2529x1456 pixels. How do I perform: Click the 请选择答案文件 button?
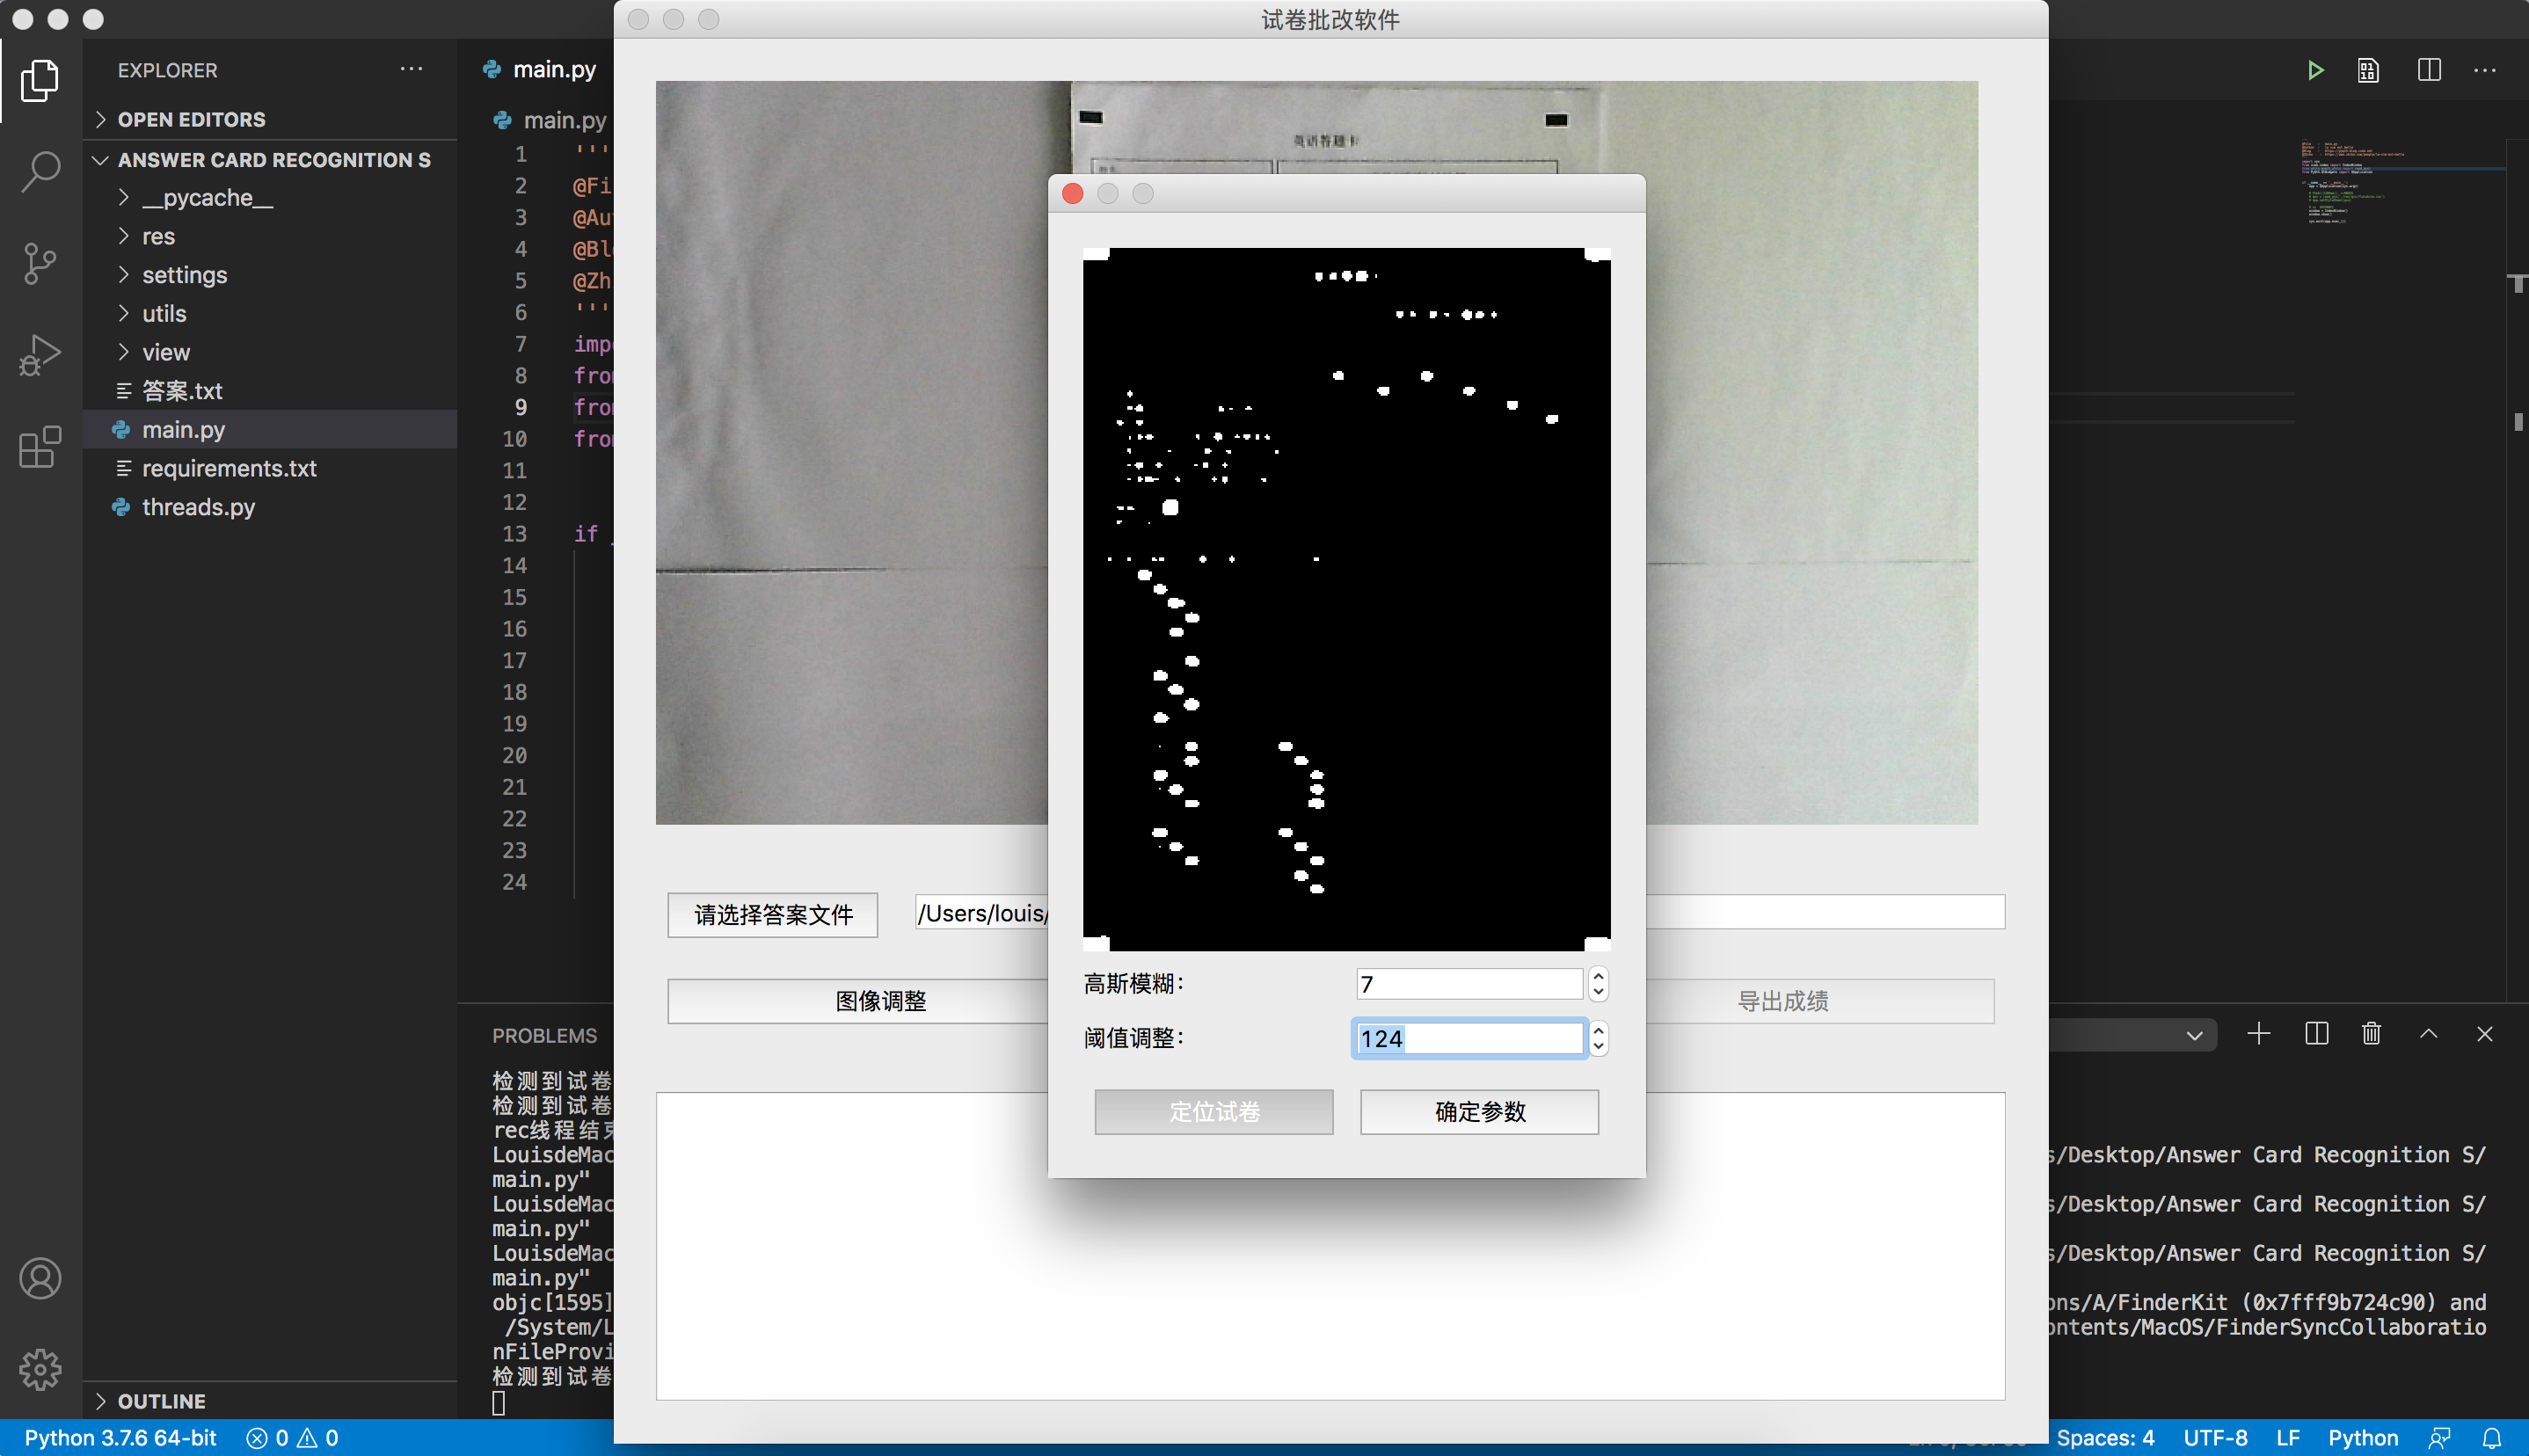(773, 915)
